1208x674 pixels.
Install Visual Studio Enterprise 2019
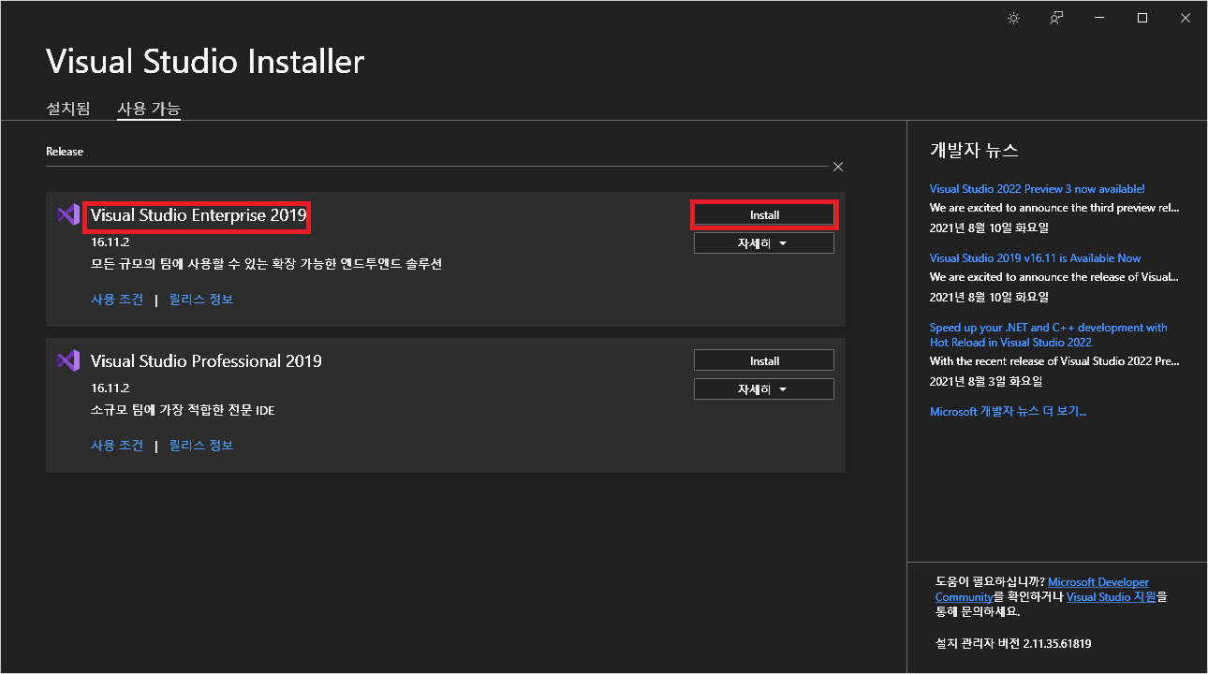(764, 215)
